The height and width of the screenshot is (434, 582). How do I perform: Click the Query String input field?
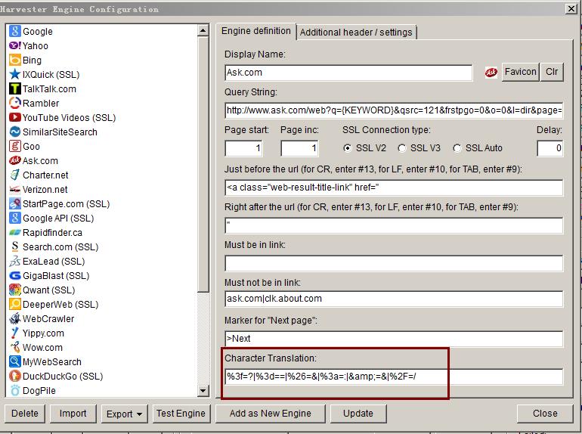click(x=394, y=110)
